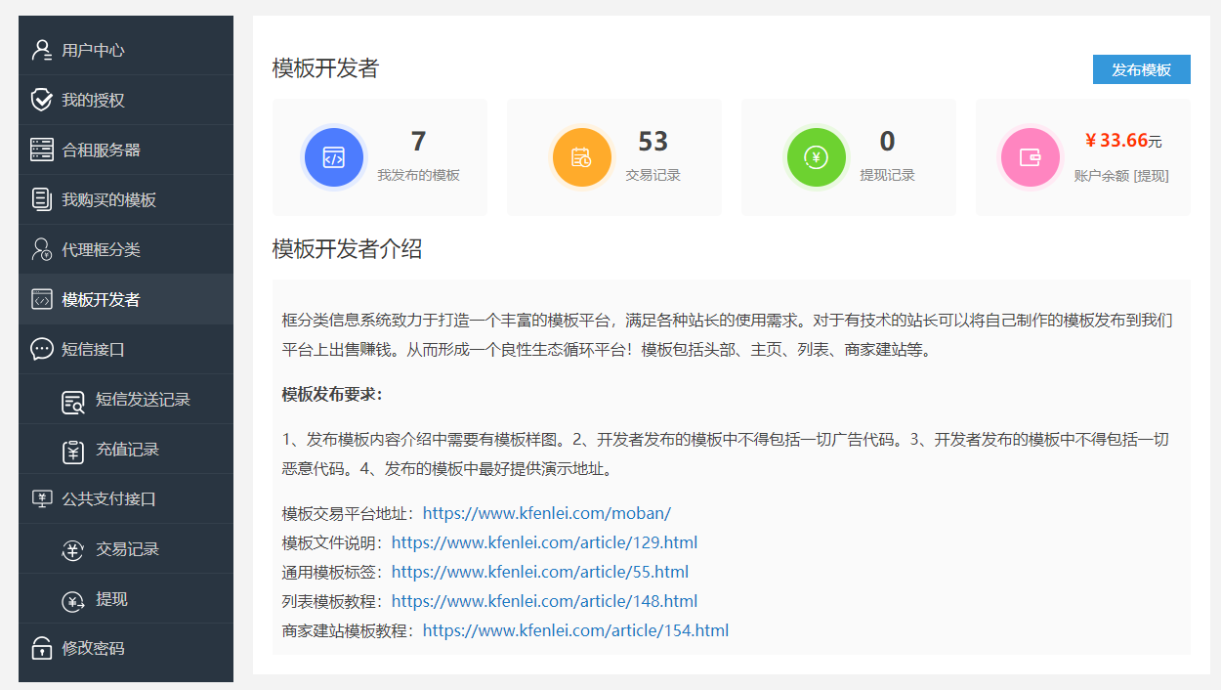Screen dimensions: 1221x690
Task: Click the pink wallet account balance icon
Action: pyautogui.click(x=1030, y=157)
